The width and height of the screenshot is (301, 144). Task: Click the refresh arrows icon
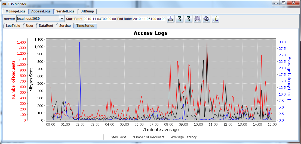coord(207,19)
